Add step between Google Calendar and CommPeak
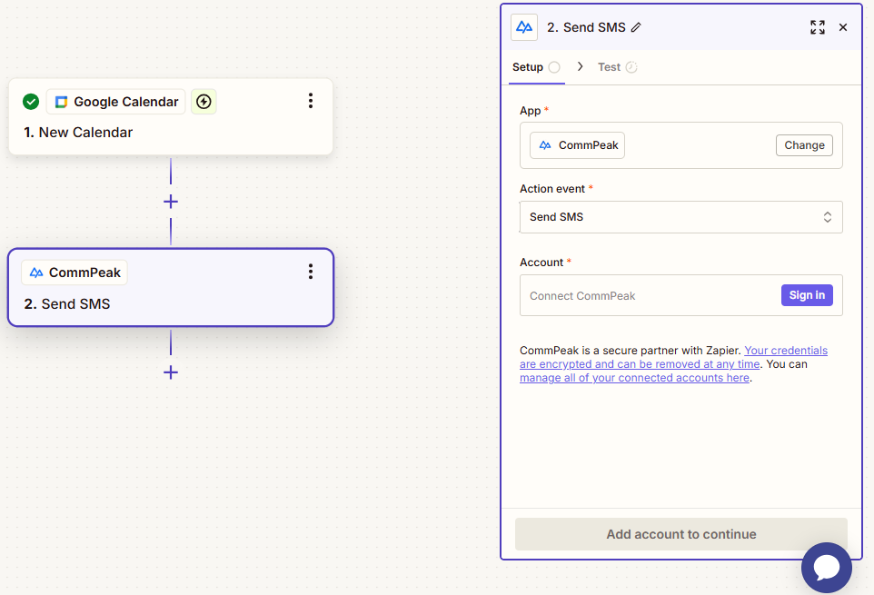Image resolution: width=874 pixels, height=595 pixels. coord(171,202)
